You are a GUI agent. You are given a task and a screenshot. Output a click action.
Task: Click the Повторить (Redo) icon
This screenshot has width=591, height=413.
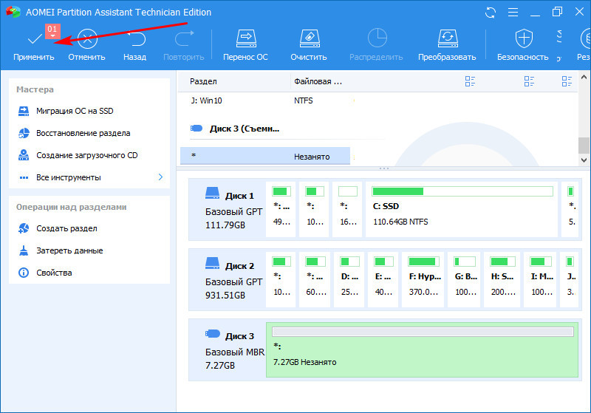[x=184, y=38]
